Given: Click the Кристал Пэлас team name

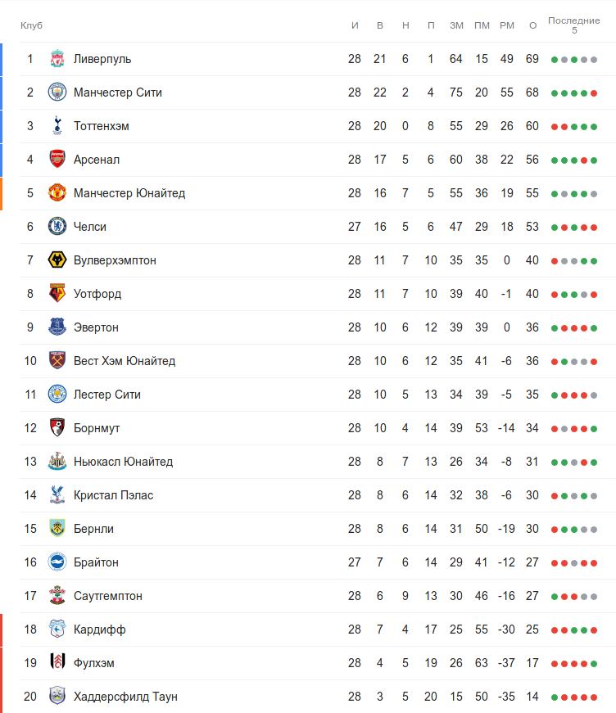Looking at the screenshot, I should tap(113, 495).
